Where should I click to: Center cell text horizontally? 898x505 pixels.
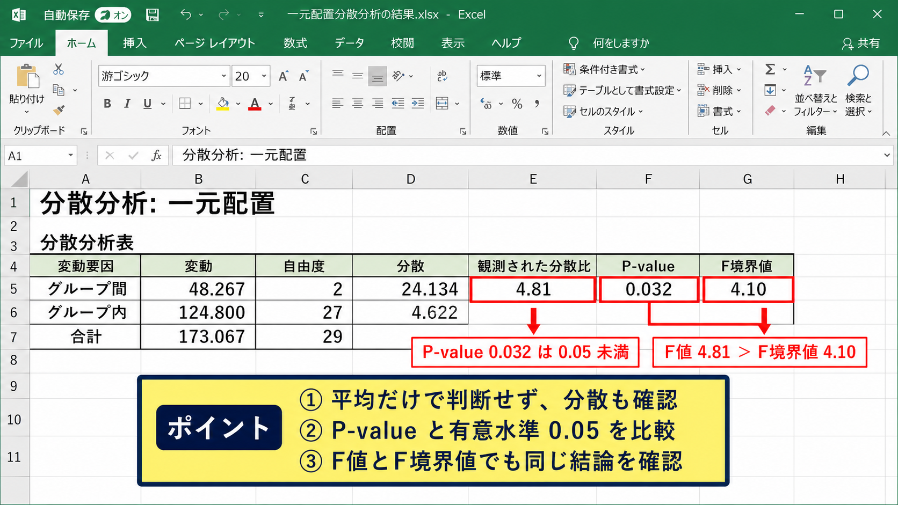coord(358,104)
